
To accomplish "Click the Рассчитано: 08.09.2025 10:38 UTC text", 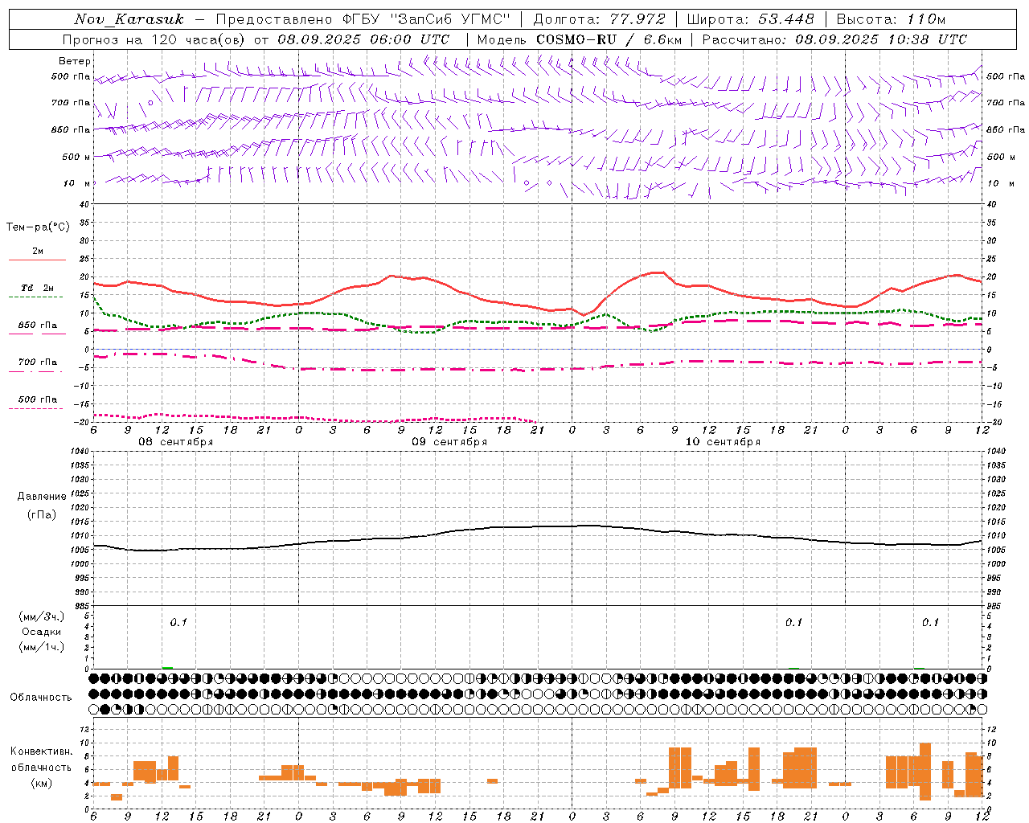I will 834,39.
